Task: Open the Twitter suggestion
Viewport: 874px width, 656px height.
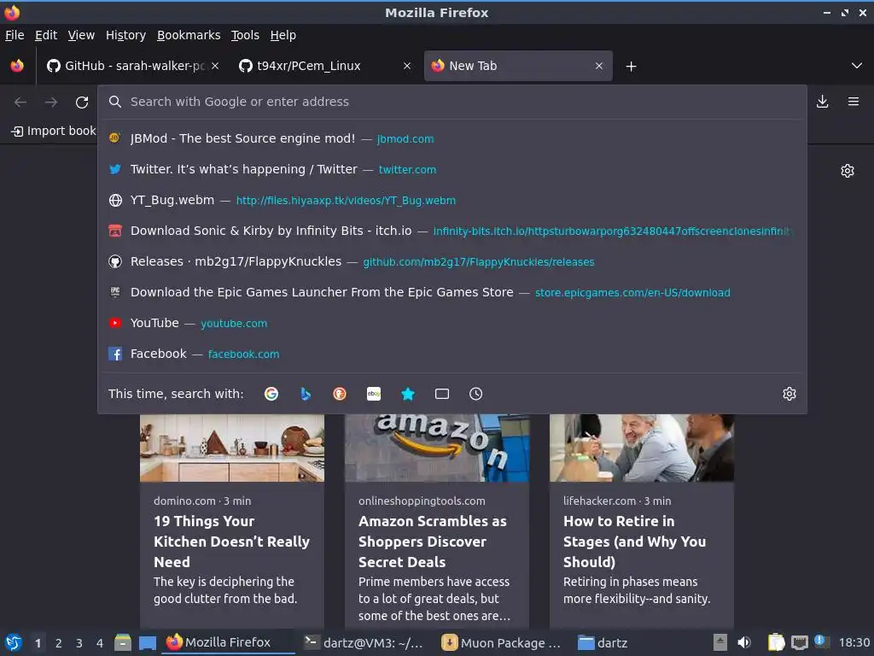Action: coord(452,169)
